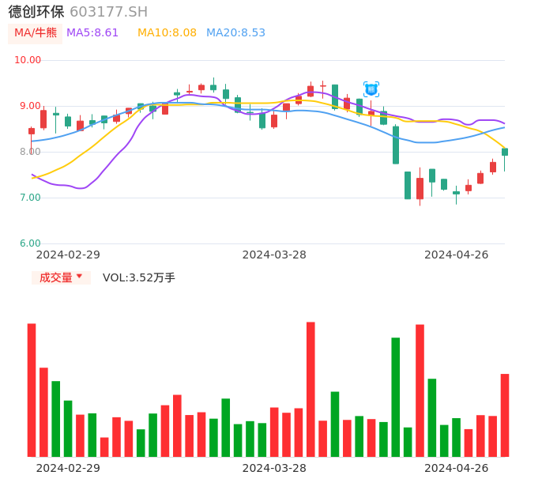Click the long green candlestick dropping below 8.00

396,145
